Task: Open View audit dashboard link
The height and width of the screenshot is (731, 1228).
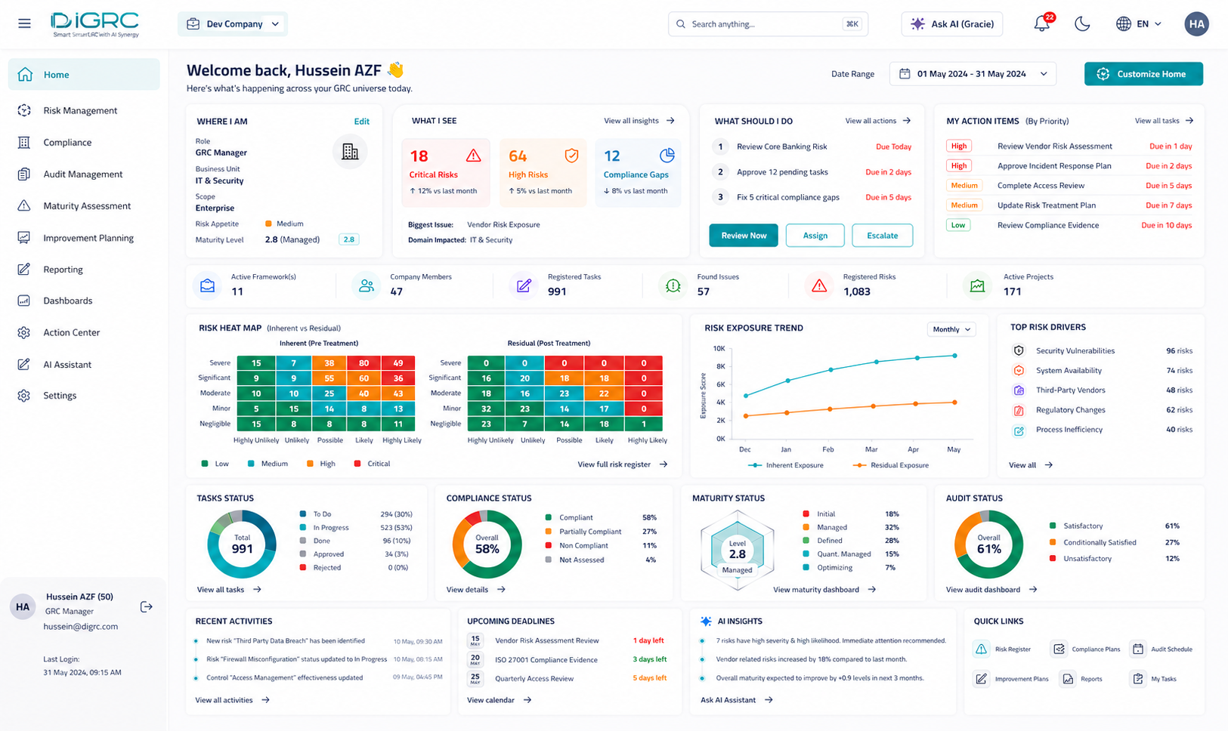Action: [x=991, y=590]
